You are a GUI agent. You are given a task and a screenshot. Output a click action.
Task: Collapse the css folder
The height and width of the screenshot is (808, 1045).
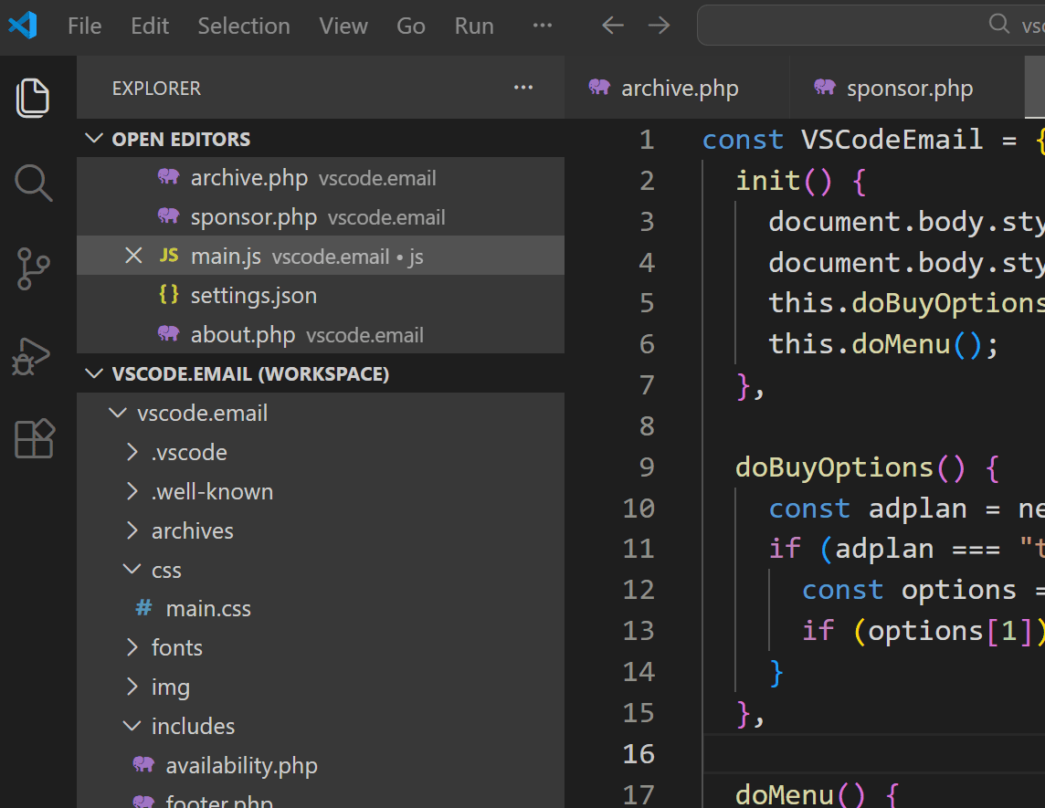tap(132, 569)
